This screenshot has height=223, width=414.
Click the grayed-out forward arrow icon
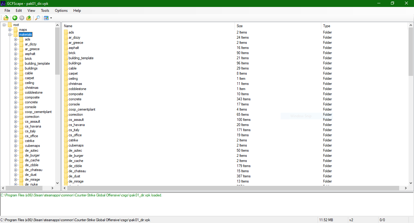22,18
